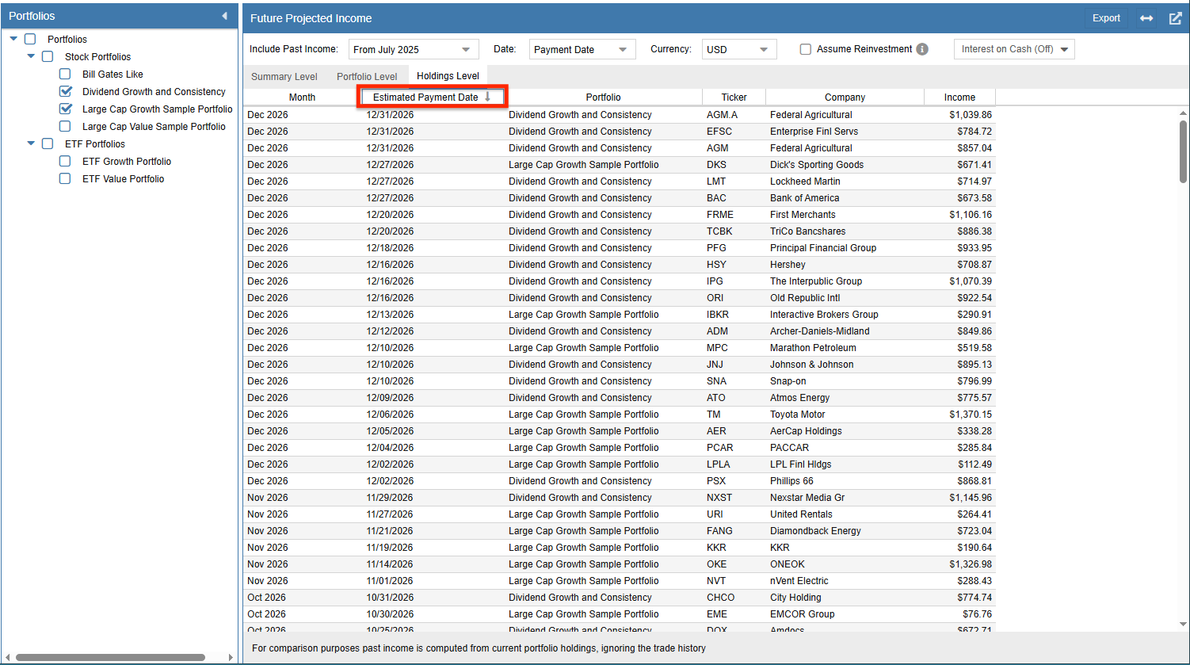Collapse the Stock Portfolios tree node

(x=31, y=56)
